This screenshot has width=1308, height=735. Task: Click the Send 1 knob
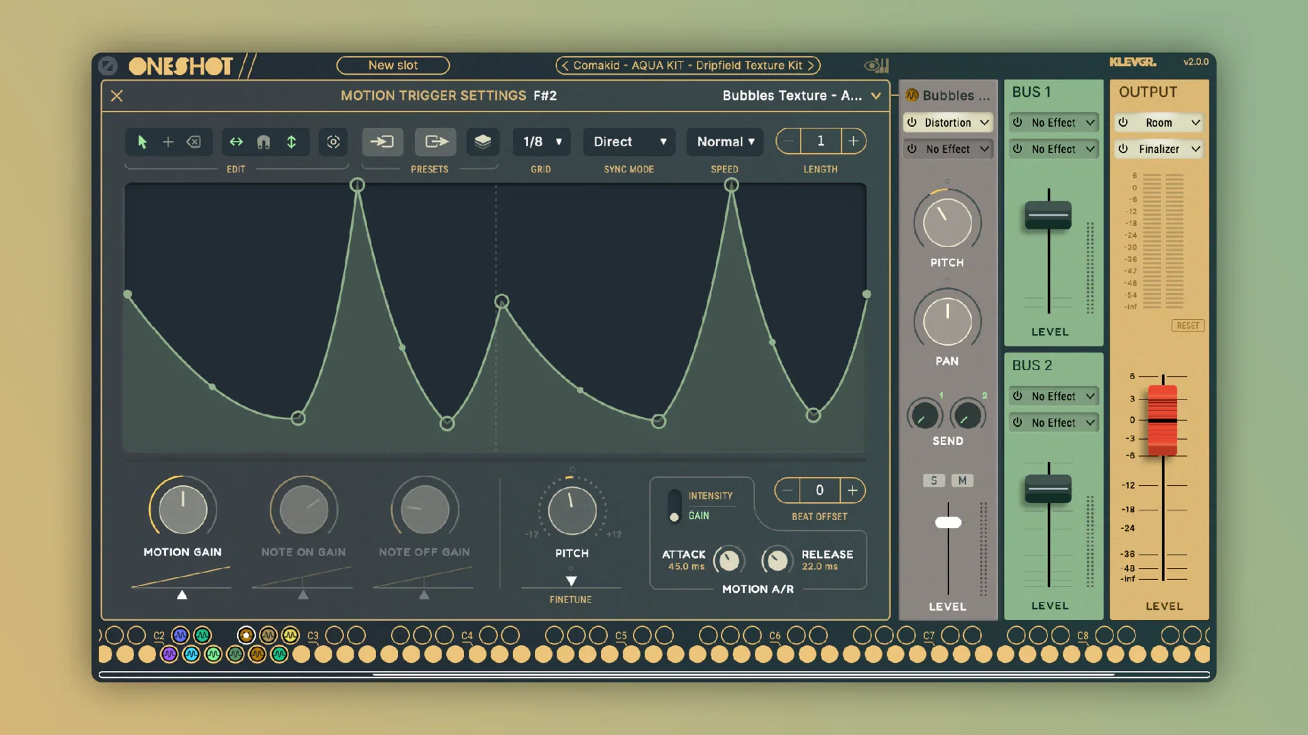[924, 415]
